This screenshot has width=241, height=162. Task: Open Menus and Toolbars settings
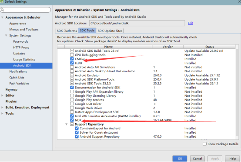pyautogui.click(x=24, y=29)
